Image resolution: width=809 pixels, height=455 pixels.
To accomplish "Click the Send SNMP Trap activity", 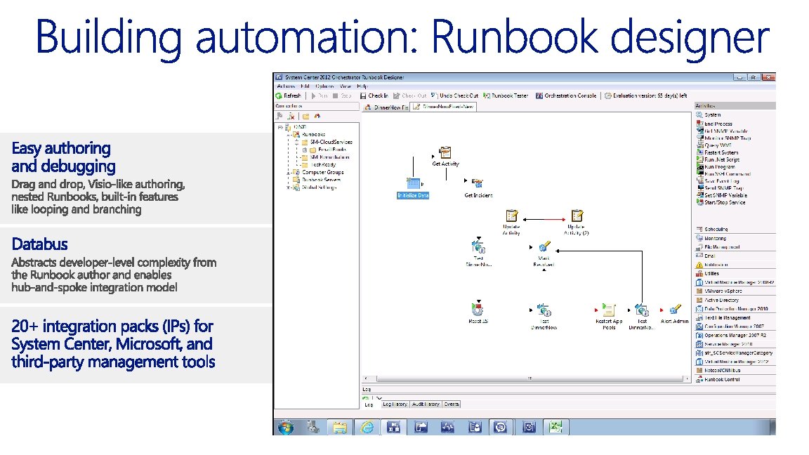I will pyautogui.click(x=720, y=188).
